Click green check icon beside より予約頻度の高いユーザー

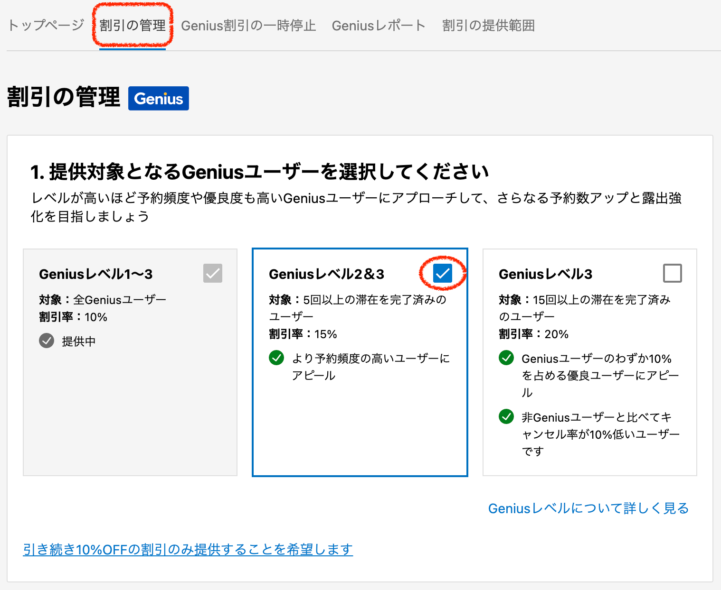tap(276, 358)
